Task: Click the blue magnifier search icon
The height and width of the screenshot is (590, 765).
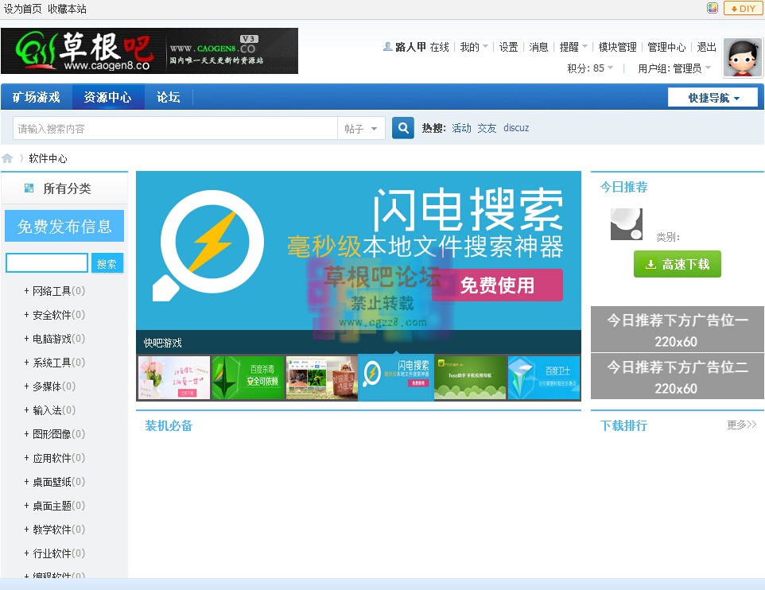Action: pyautogui.click(x=402, y=127)
